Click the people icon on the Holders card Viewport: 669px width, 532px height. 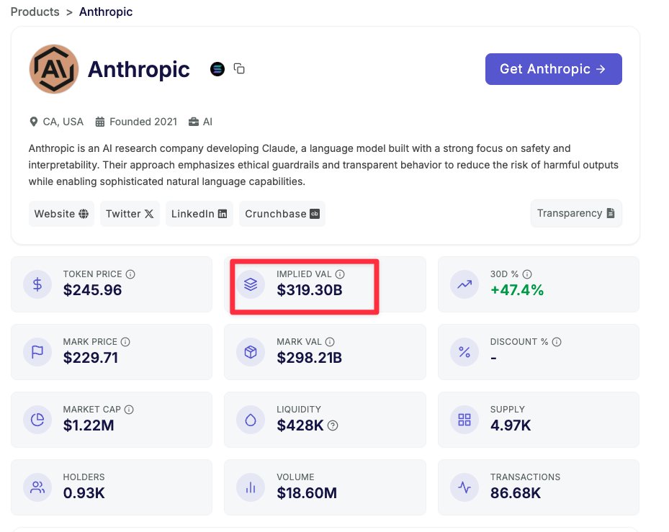point(37,487)
